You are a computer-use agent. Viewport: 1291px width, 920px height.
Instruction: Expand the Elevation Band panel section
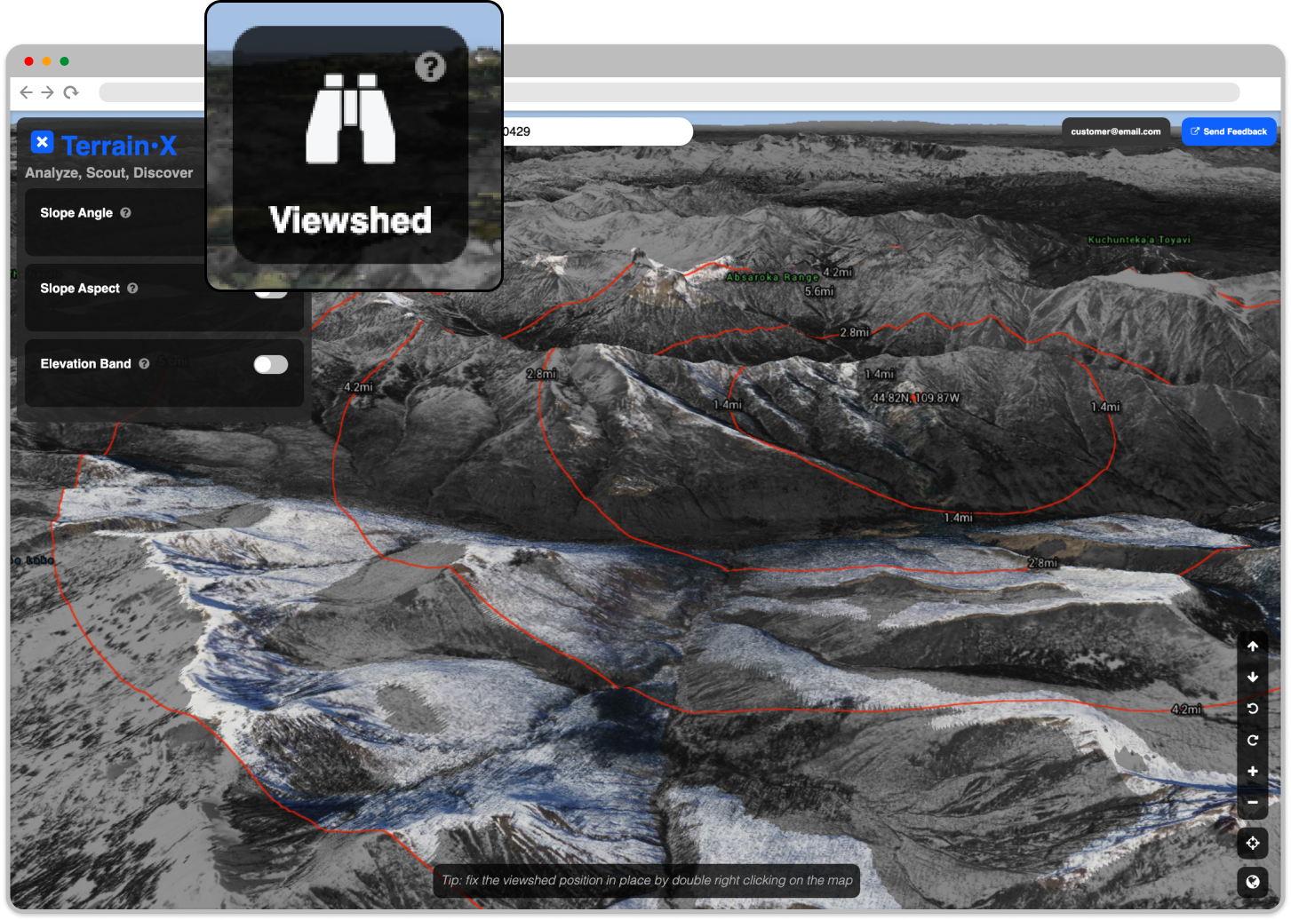coord(85,363)
